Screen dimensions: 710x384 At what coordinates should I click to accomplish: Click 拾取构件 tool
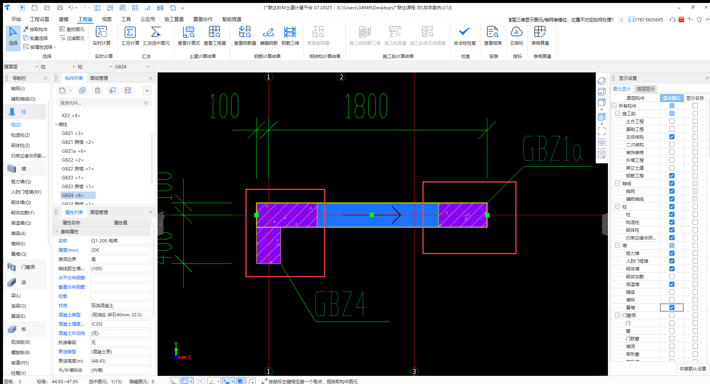[x=35, y=29]
